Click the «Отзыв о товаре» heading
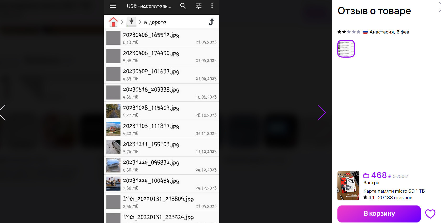The height and width of the screenshot is (223, 441). (374, 11)
